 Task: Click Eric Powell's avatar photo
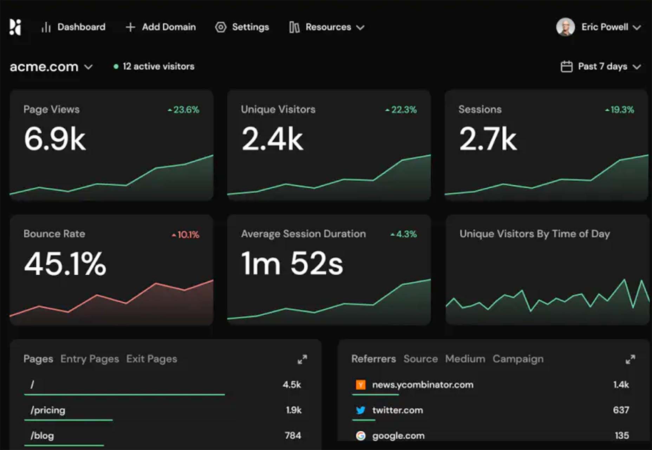[566, 27]
